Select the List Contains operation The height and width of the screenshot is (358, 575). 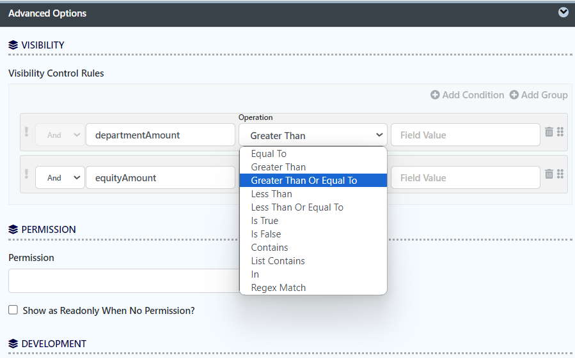(278, 261)
